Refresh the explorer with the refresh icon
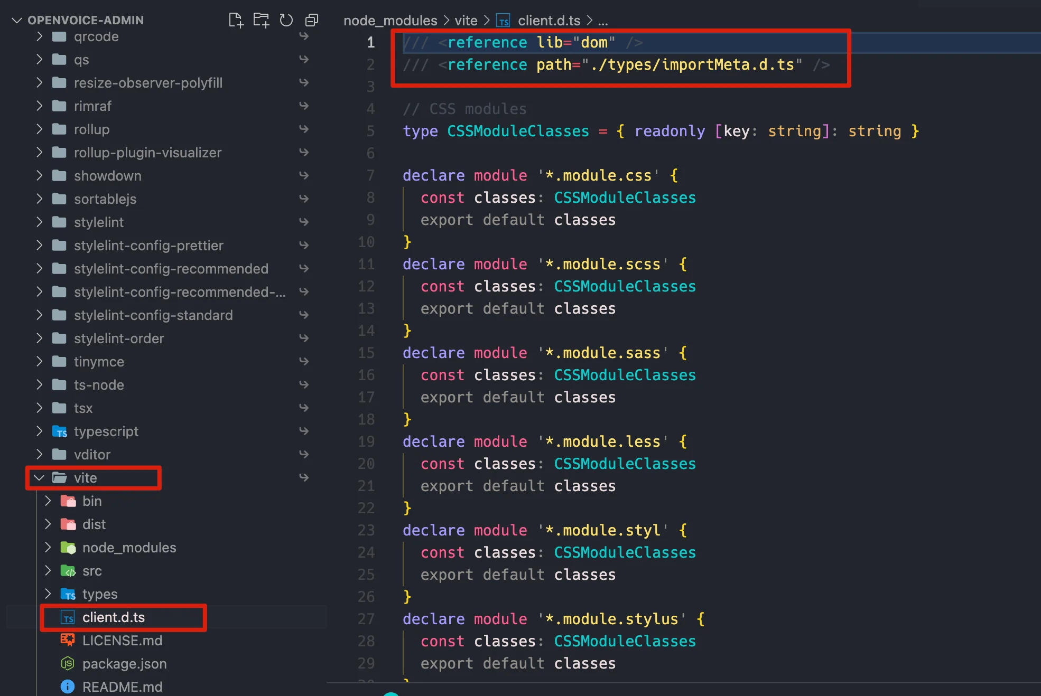The image size is (1041, 696). tap(286, 20)
